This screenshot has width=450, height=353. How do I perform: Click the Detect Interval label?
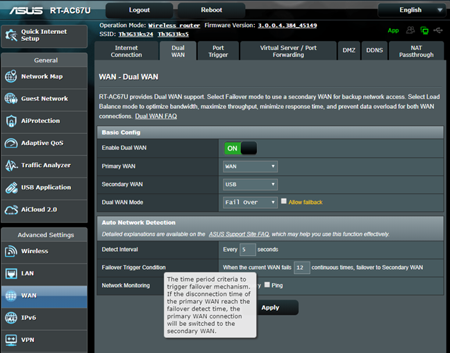point(119,249)
